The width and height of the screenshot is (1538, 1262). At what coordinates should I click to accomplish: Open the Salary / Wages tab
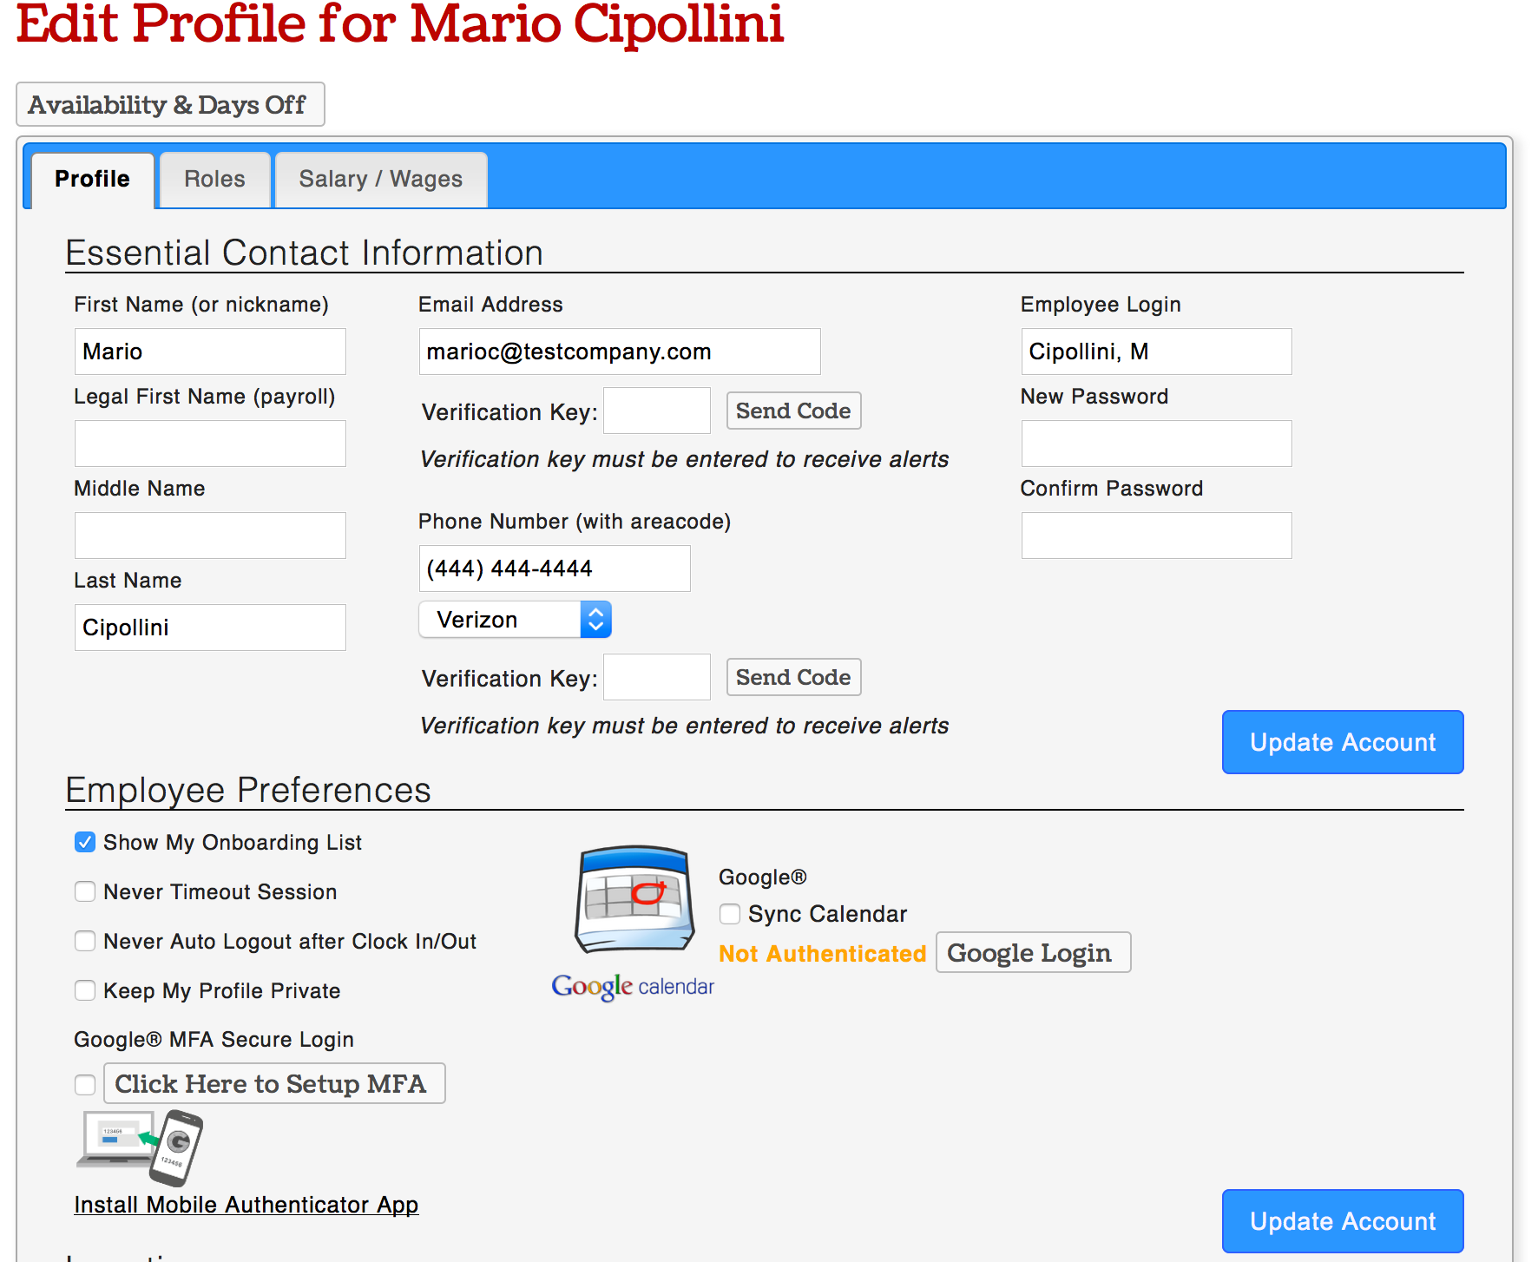380,180
